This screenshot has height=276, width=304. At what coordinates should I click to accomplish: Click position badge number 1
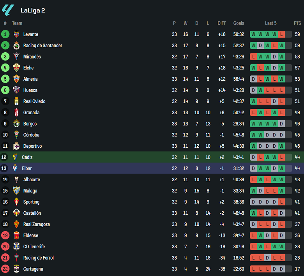pos(5,34)
